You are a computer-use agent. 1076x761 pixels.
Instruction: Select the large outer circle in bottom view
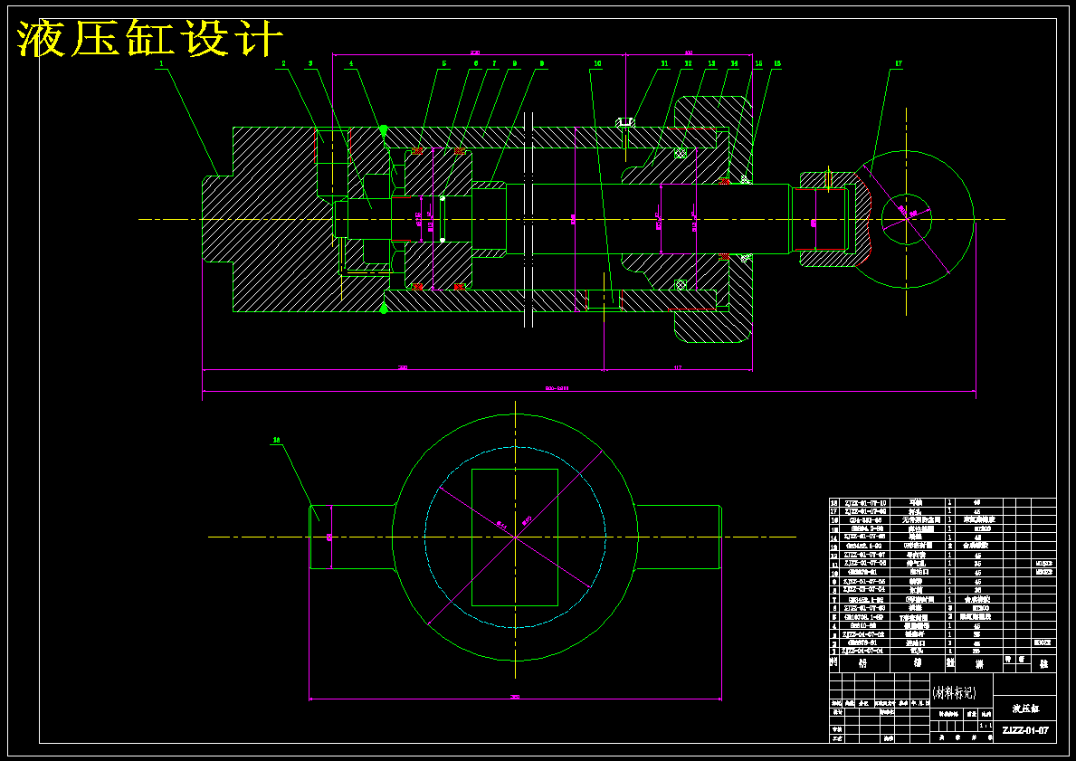[x=515, y=537]
